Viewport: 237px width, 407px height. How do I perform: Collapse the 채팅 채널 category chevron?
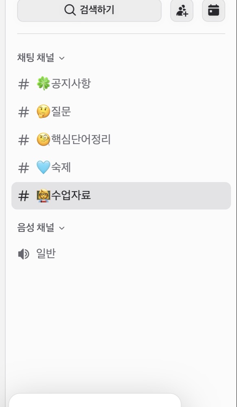point(61,58)
